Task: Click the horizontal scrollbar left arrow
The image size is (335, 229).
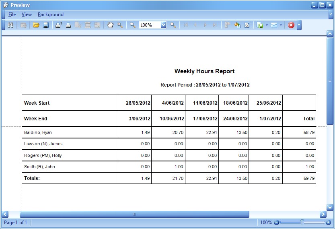Action: tap(5, 214)
